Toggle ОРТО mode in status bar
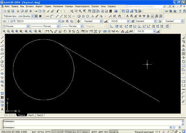Viewport: 186px width, 133px height. click(x=48, y=132)
